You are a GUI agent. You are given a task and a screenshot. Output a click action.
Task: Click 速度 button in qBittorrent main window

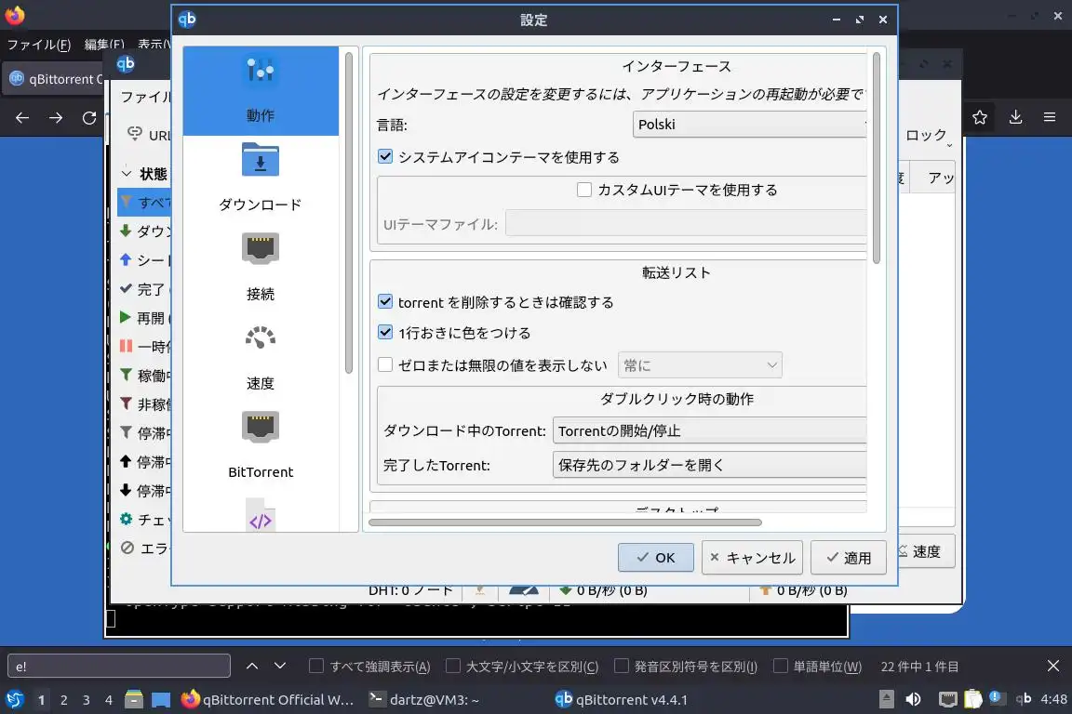click(926, 551)
